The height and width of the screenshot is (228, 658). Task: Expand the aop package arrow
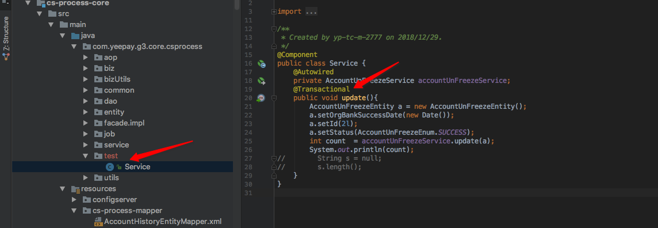[x=85, y=58]
